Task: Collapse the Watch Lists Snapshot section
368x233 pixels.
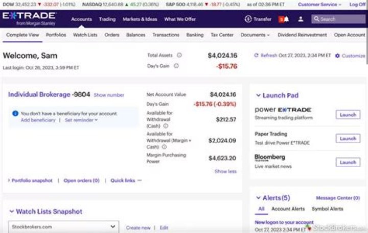Action: coord(11,212)
